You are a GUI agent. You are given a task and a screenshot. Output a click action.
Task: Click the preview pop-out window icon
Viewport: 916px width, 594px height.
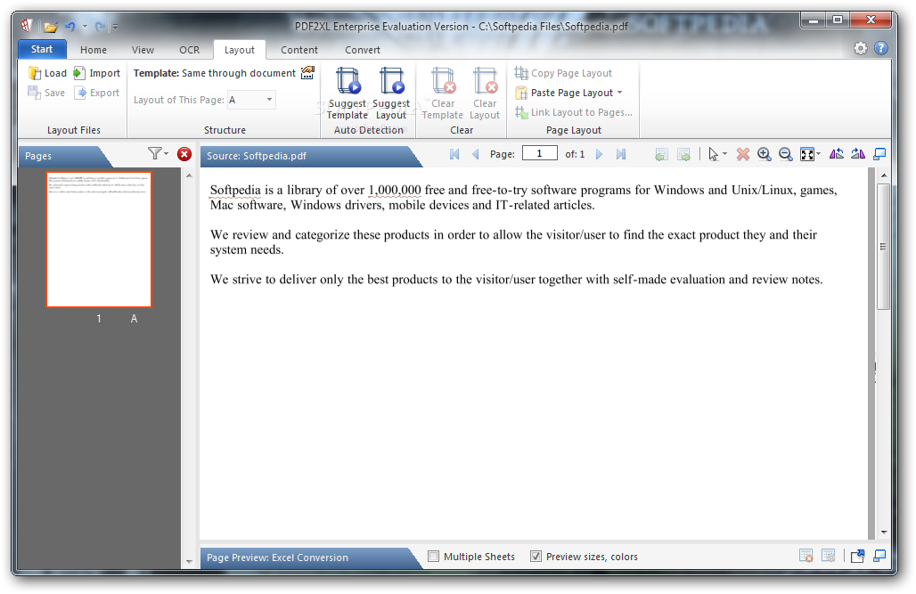point(857,556)
